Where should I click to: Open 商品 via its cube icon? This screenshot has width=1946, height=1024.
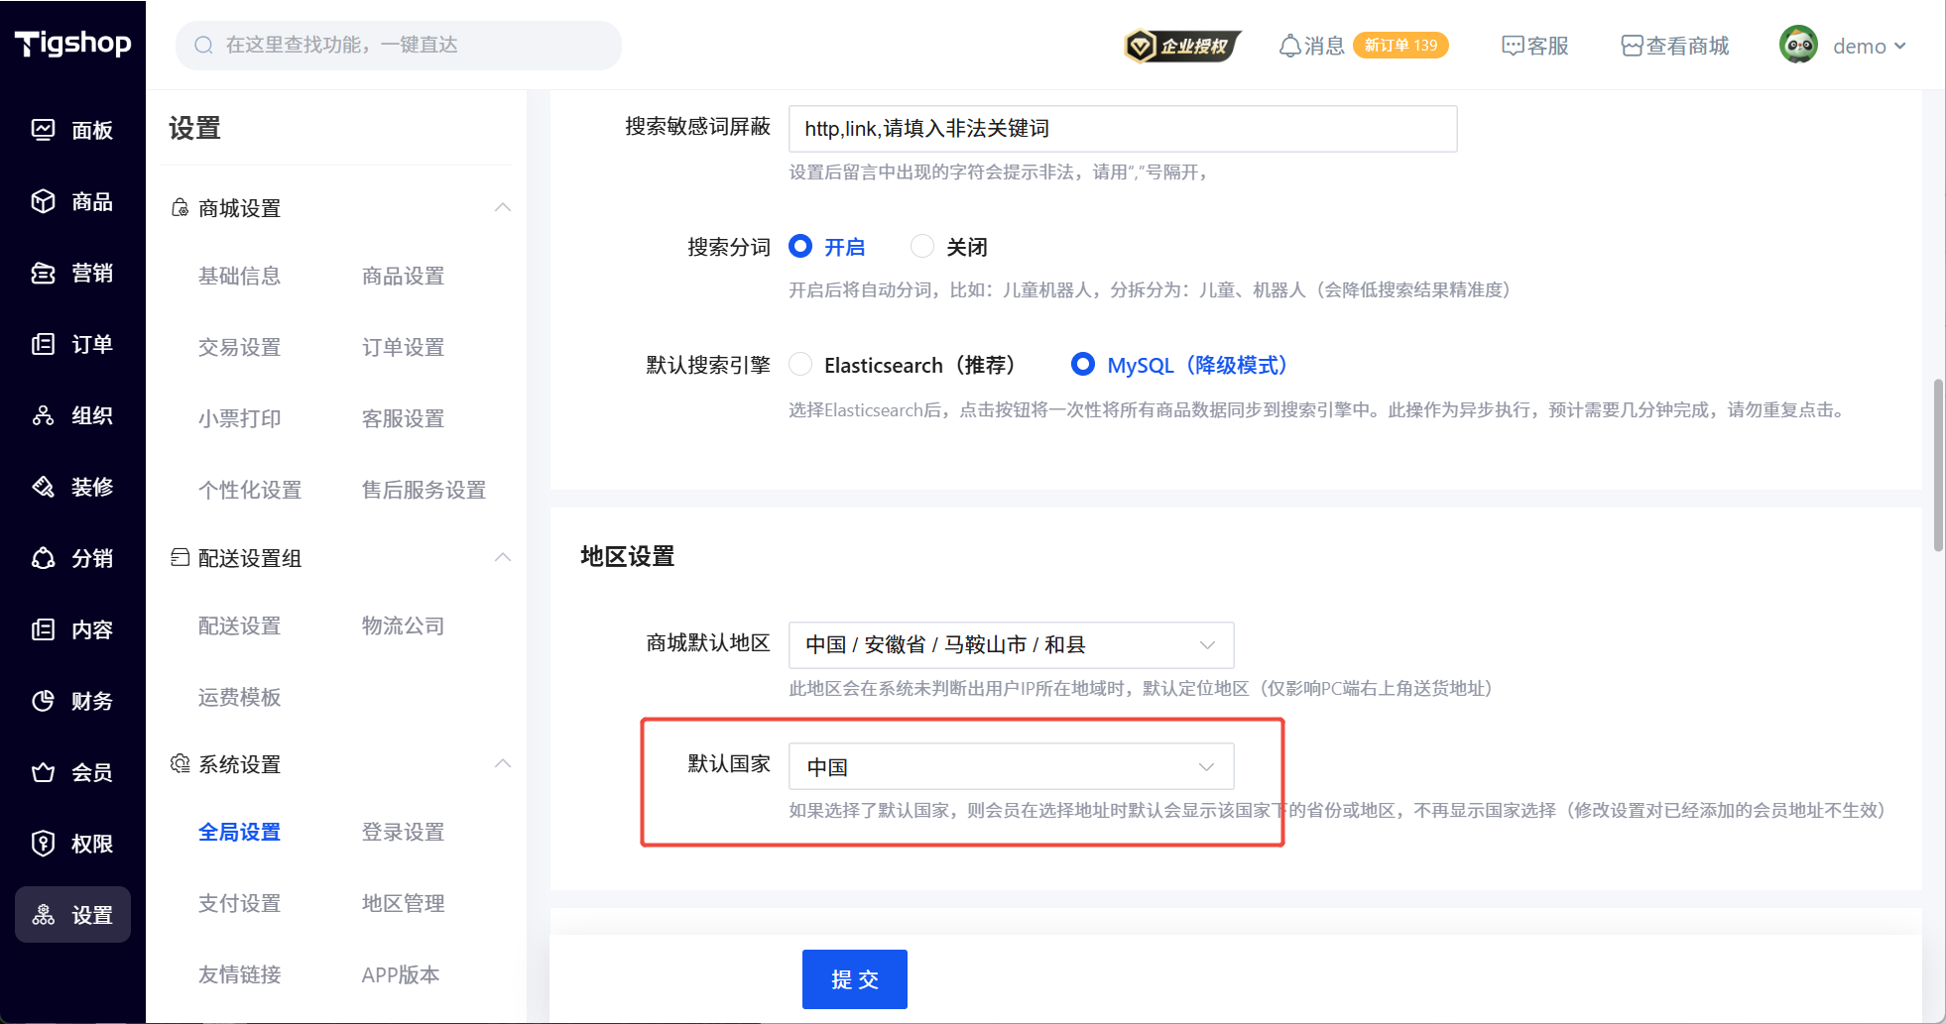[43, 201]
